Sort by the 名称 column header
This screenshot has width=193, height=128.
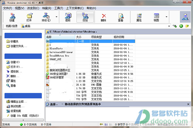click(x=60, y=37)
